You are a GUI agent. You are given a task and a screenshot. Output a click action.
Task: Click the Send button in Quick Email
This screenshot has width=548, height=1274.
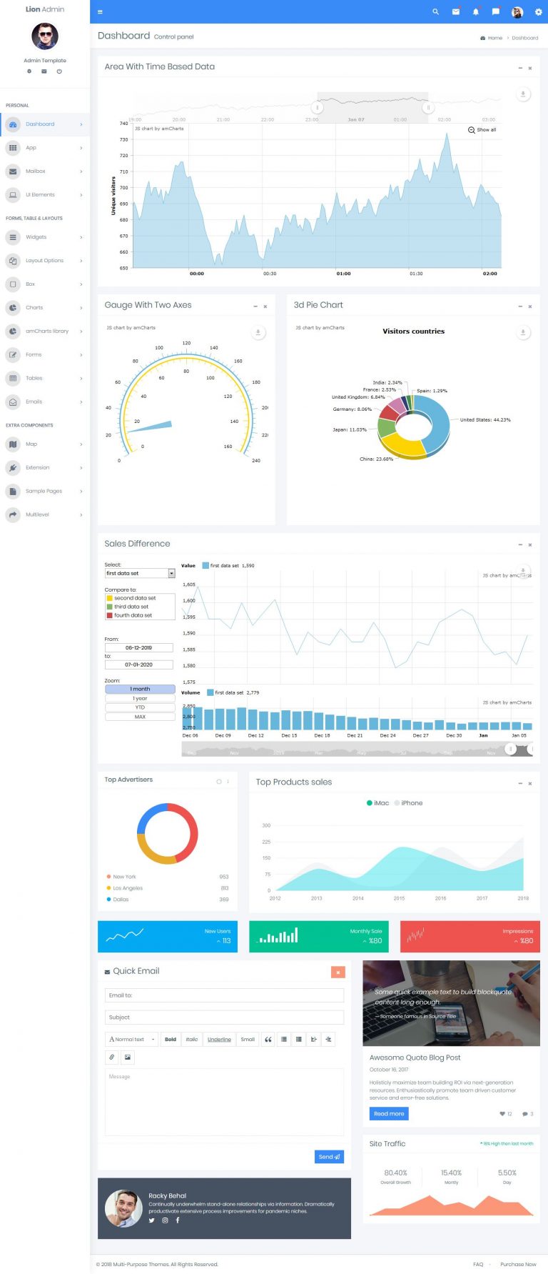coord(329,1157)
